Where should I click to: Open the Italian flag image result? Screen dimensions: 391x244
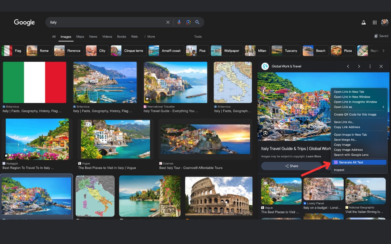pyautogui.click(x=35, y=82)
